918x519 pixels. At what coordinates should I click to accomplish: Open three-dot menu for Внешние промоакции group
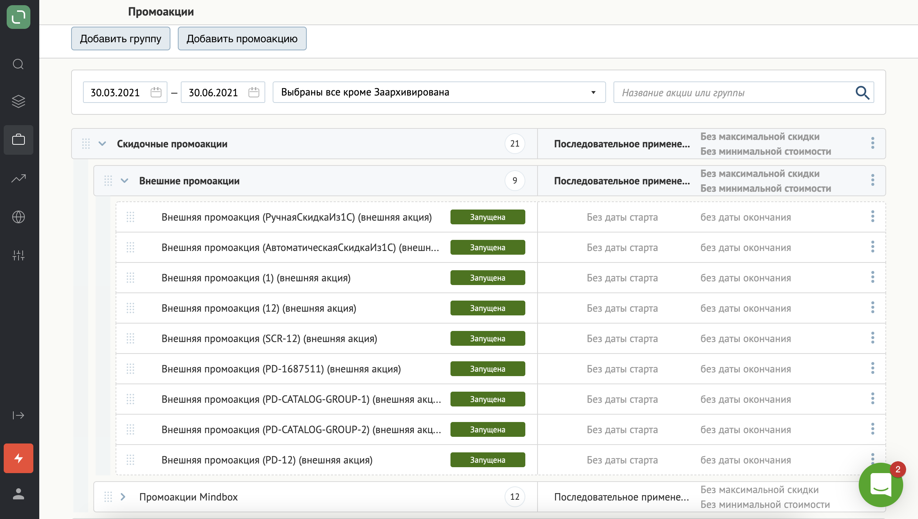pyautogui.click(x=873, y=180)
